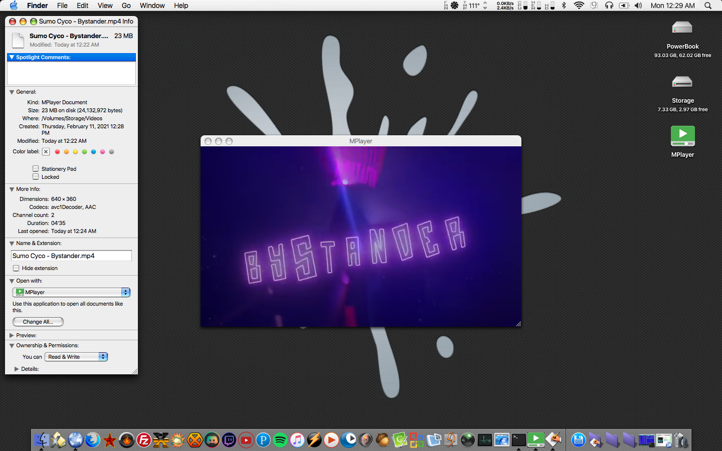722x451 pixels.
Task: Launch Discord from the dock
Action: point(212,440)
